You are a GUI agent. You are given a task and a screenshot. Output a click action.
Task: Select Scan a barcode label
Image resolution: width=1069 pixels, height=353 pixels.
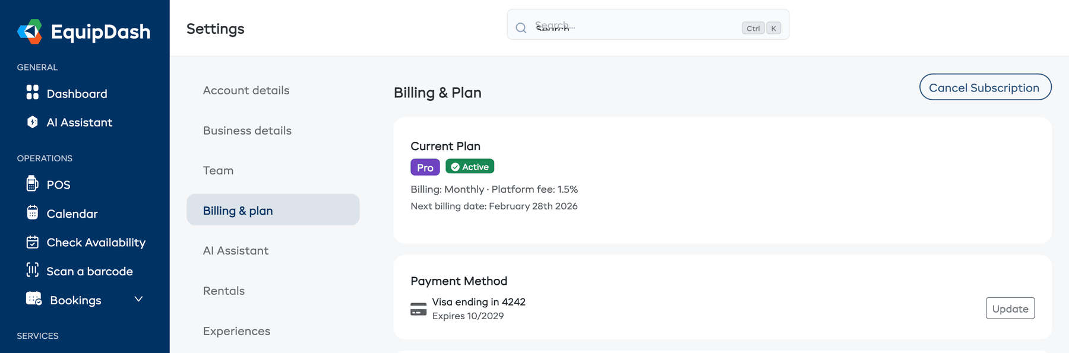90,271
